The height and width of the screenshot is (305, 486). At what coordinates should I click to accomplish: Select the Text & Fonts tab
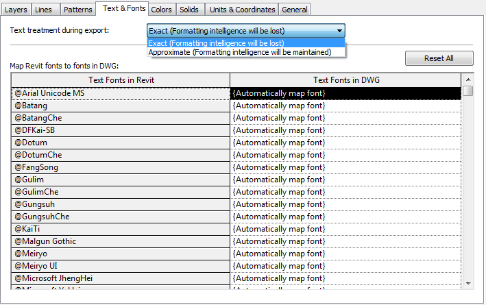(122, 8)
